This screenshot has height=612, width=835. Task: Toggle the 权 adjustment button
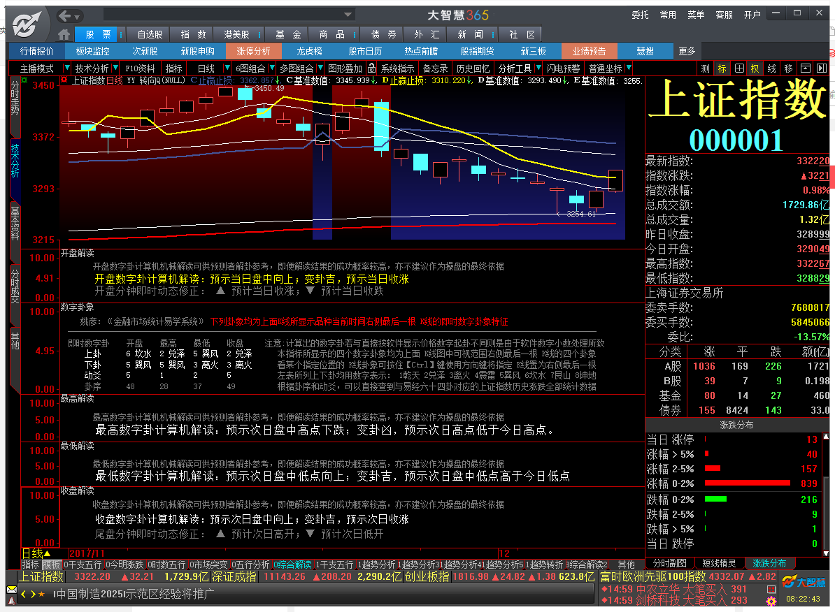click(x=755, y=68)
